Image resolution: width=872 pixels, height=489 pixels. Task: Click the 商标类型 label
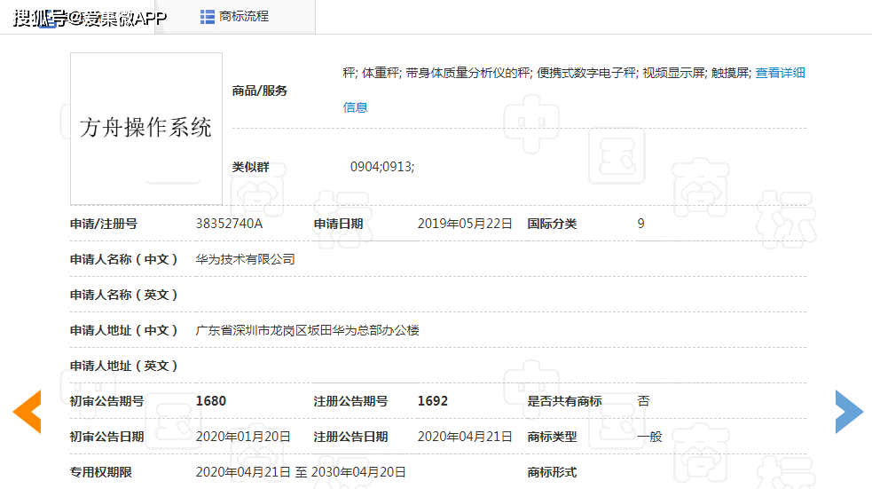pyautogui.click(x=552, y=437)
